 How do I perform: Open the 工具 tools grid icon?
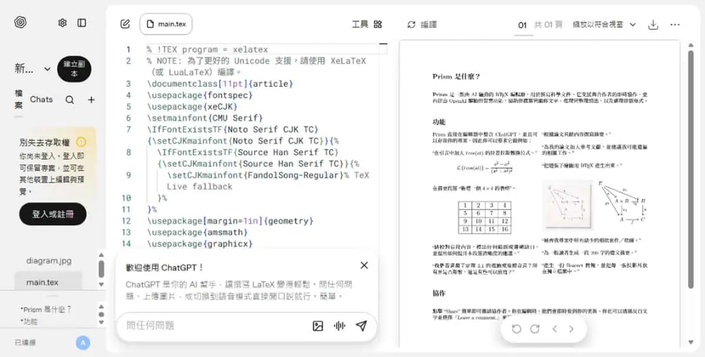click(x=378, y=24)
